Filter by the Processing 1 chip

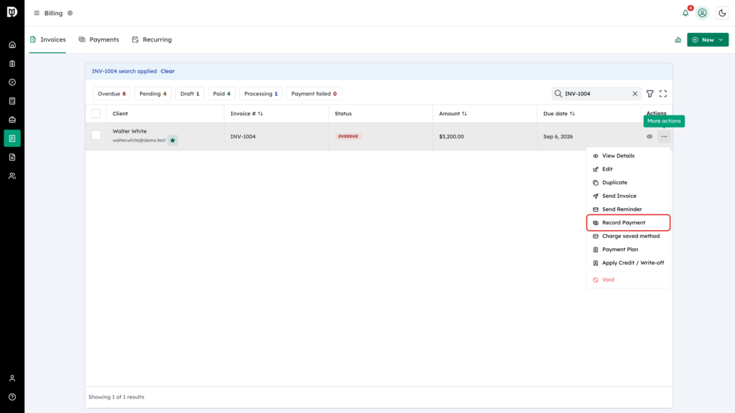click(x=261, y=94)
